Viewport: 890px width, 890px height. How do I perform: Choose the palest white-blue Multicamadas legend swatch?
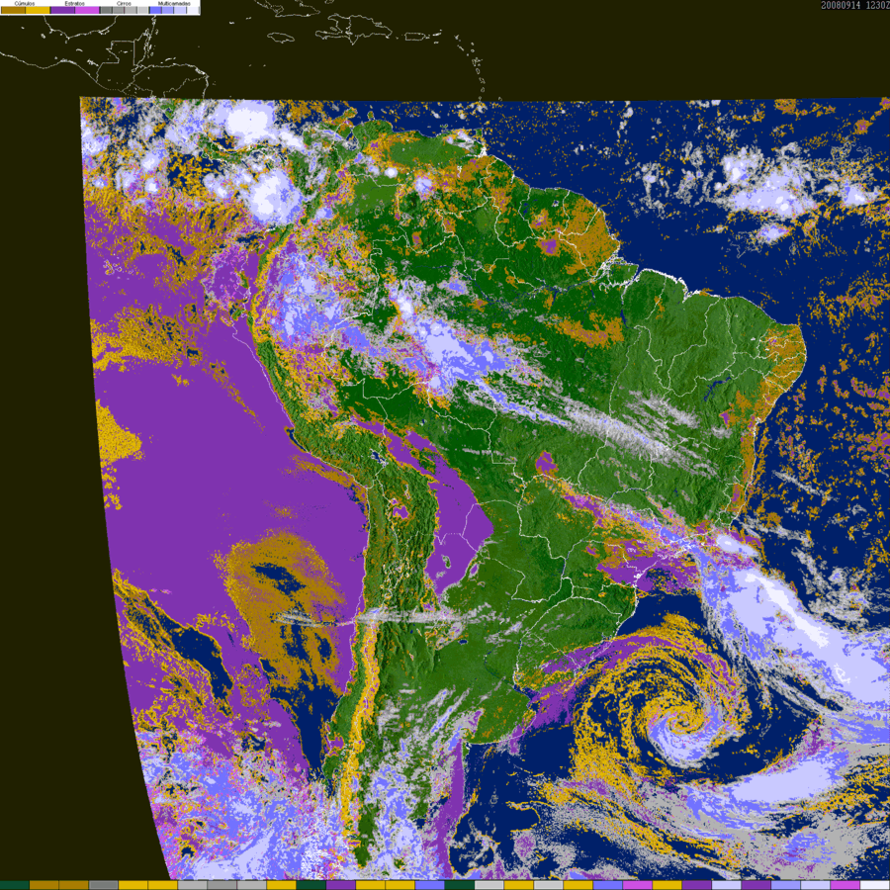tap(193, 10)
